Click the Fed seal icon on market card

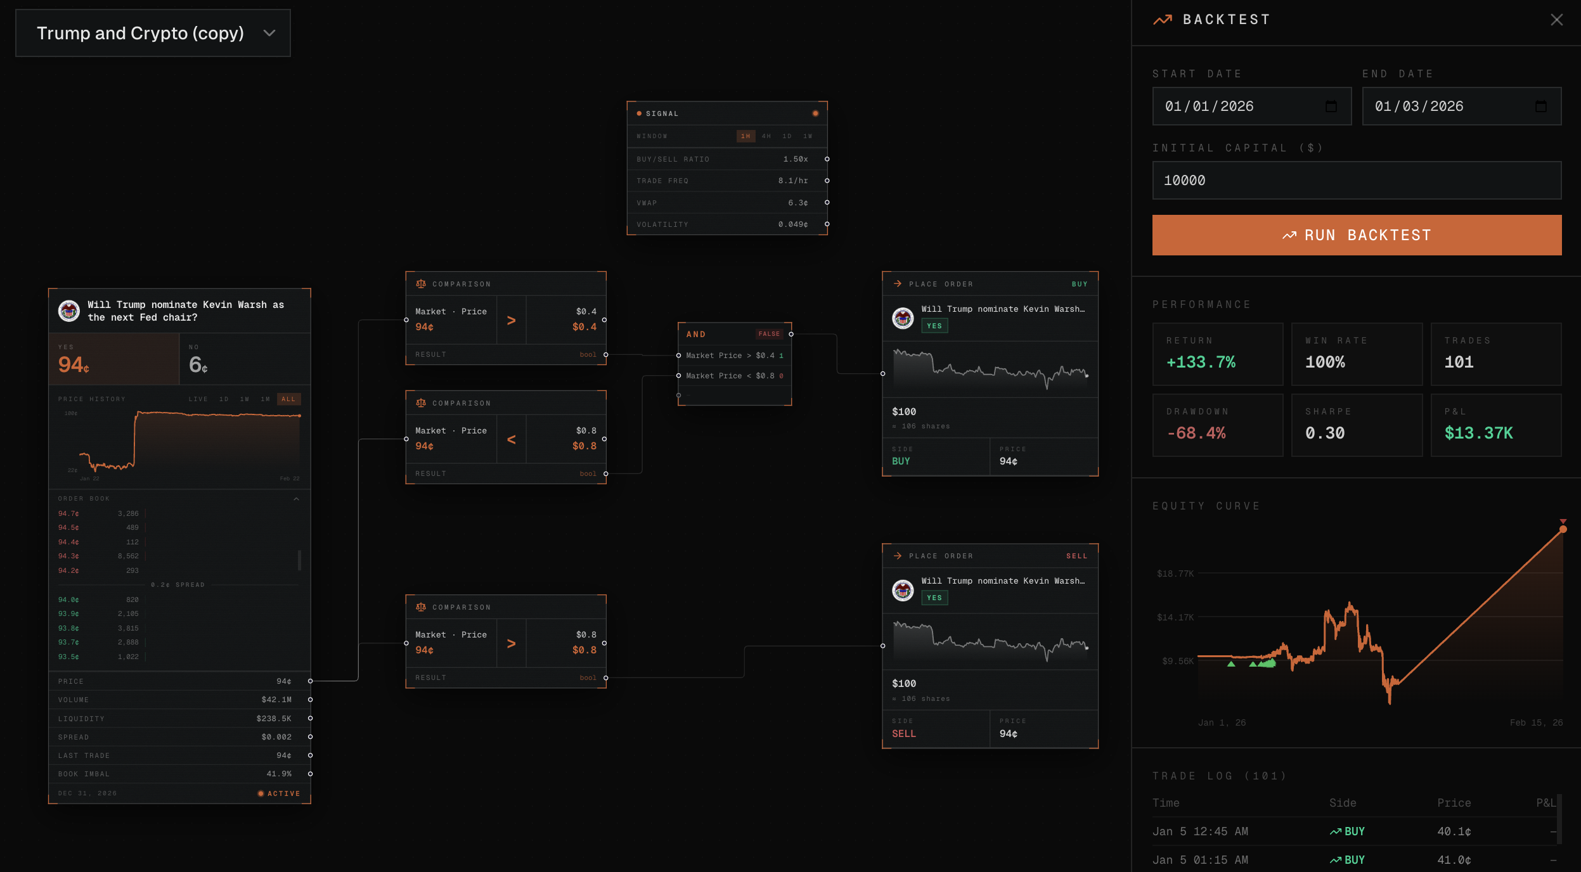69,311
